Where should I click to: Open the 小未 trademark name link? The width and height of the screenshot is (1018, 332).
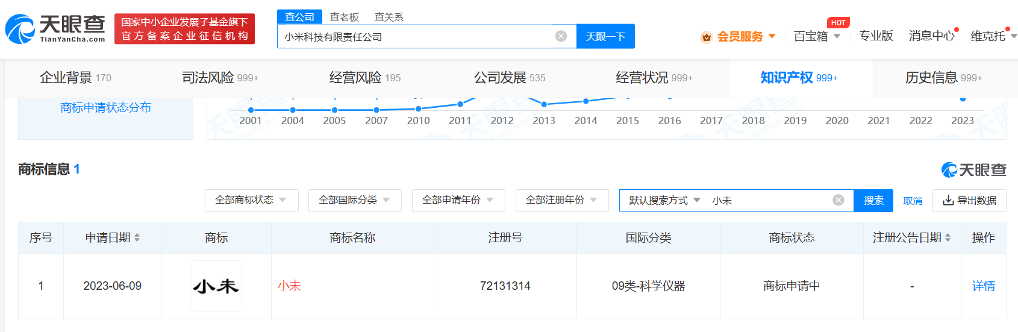coord(289,286)
